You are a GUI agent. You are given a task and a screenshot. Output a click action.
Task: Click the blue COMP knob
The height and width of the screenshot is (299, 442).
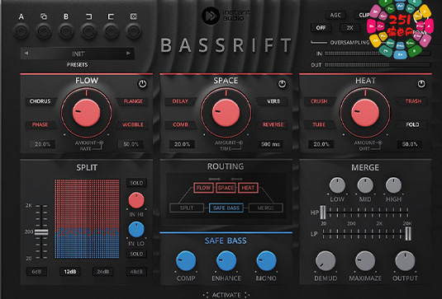186,261
